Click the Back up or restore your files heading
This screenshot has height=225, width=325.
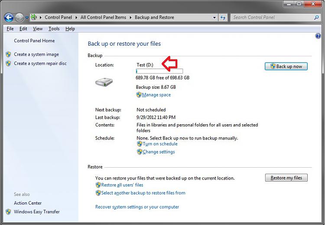coord(124,43)
